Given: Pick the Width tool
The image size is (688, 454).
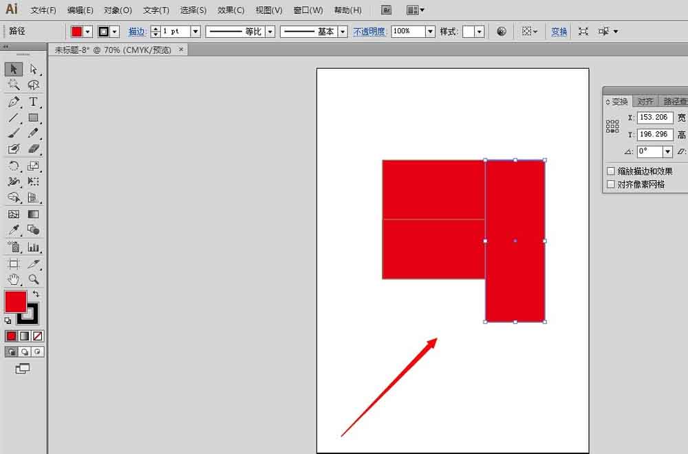Looking at the screenshot, I should pyautogui.click(x=14, y=181).
